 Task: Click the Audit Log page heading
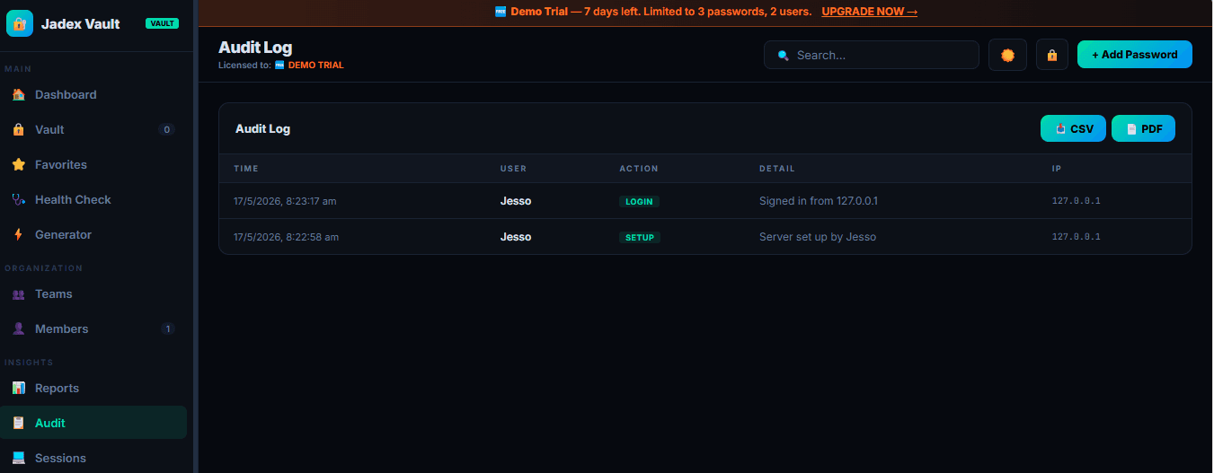pyautogui.click(x=255, y=48)
